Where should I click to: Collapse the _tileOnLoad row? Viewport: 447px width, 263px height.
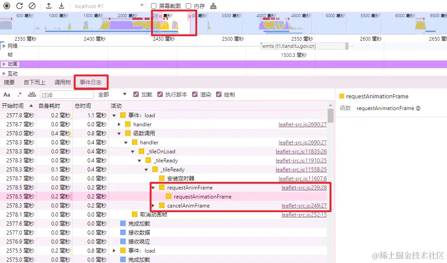tap(132, 152)
